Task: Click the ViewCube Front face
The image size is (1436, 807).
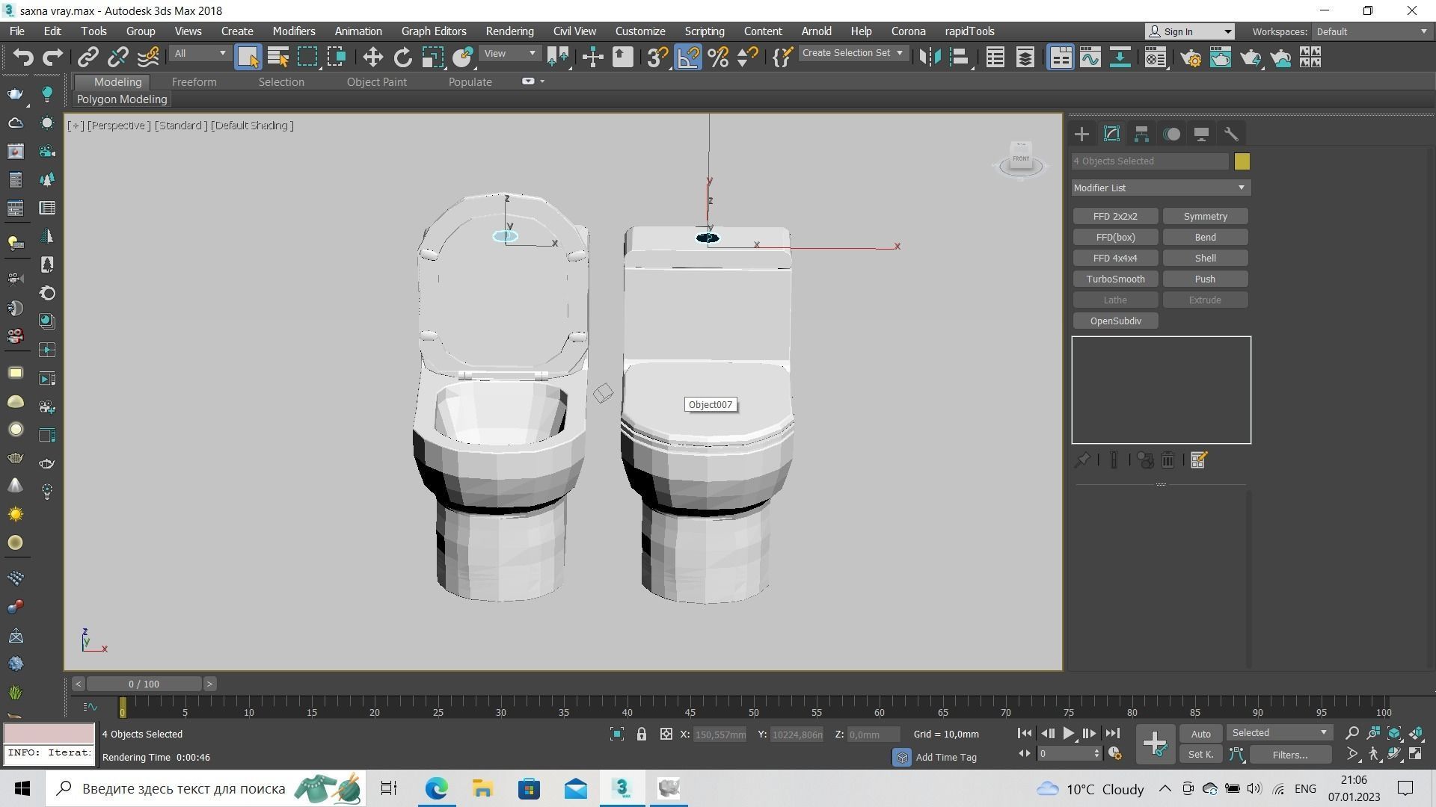Action: (1021, 158)
